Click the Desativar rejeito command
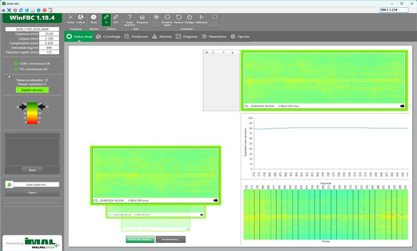Image resolution: width=417 pixels, height=251 pixels. (x=167, y=18)
